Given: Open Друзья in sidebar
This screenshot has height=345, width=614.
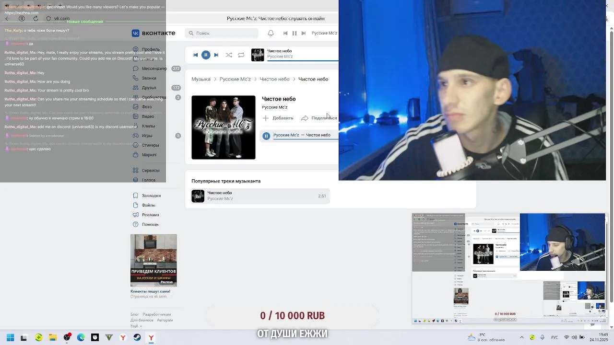Looking at the screenshot, I should click(149, 88).
